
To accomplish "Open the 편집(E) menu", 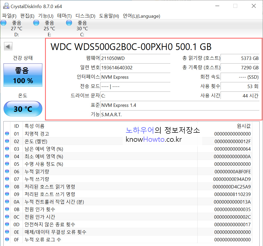I will 27,16.
